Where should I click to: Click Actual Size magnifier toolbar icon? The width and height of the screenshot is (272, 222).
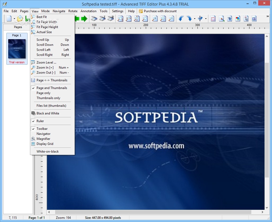pos(145,18)
